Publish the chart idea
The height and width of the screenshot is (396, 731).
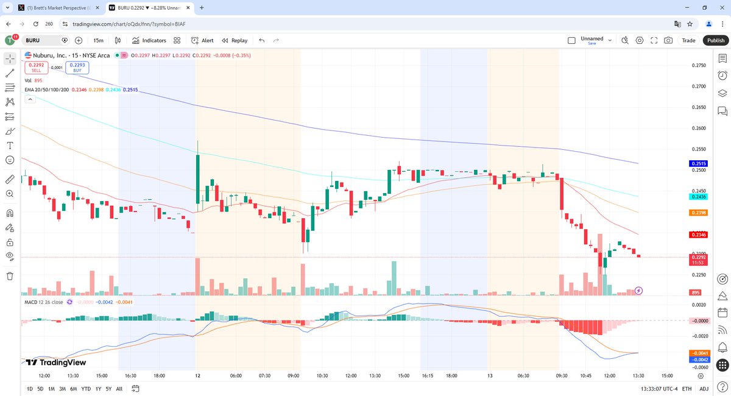716,40
